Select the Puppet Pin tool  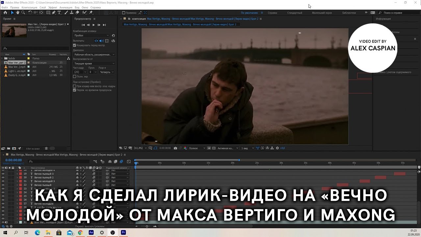point(91,13)
